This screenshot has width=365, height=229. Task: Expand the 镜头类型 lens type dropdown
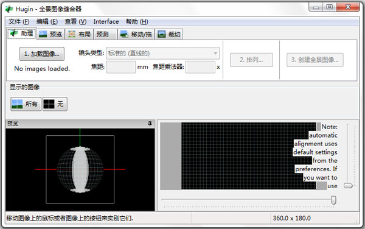(162, 54)
